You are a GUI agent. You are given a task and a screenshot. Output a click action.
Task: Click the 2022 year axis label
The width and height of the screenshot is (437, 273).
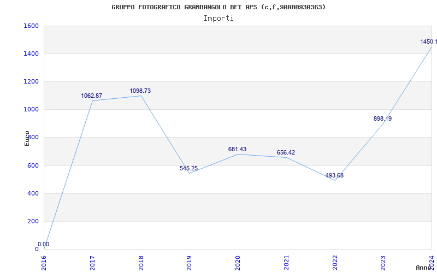(x=335, y=263)
